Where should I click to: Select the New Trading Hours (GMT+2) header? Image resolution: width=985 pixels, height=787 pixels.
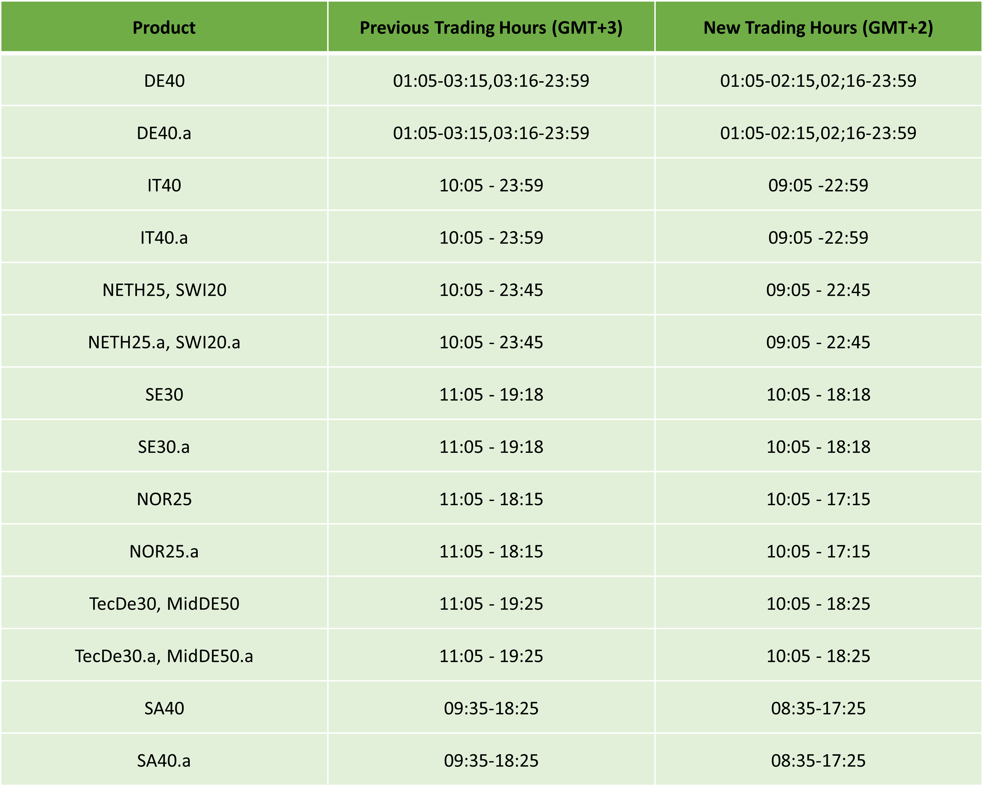(818, 27)
